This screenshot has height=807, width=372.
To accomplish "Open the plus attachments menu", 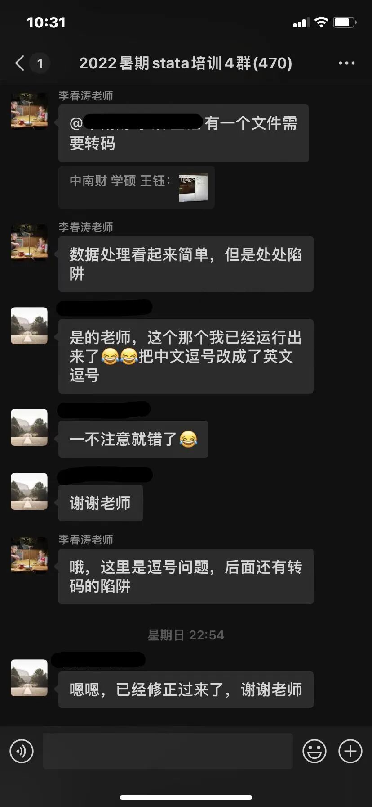I will [350, 751].
